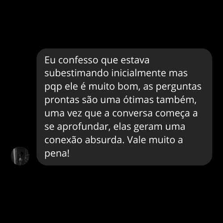Click the word 'conversa' in the message

click(132, 113)
